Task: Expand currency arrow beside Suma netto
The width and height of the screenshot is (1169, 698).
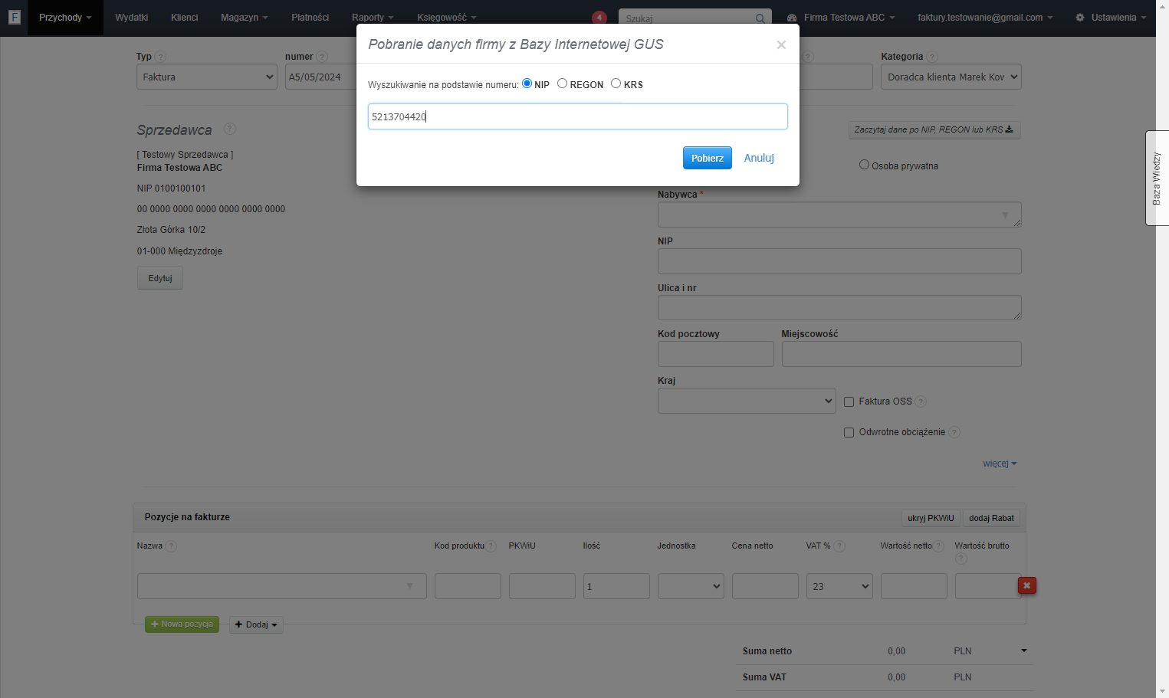Action: tap(1023, 650)
